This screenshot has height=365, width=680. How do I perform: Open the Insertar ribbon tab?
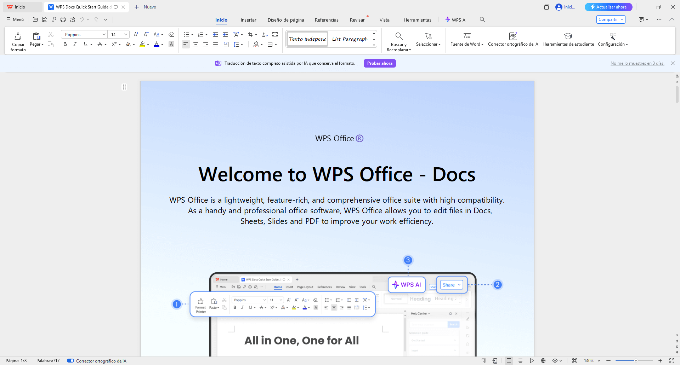click(248, 20)
